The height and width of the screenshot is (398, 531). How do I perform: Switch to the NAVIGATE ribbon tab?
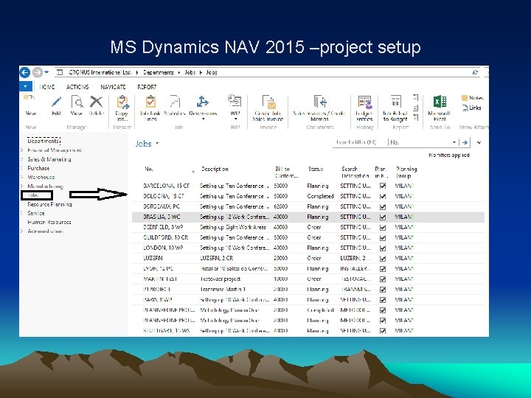(x=113, y=87)
